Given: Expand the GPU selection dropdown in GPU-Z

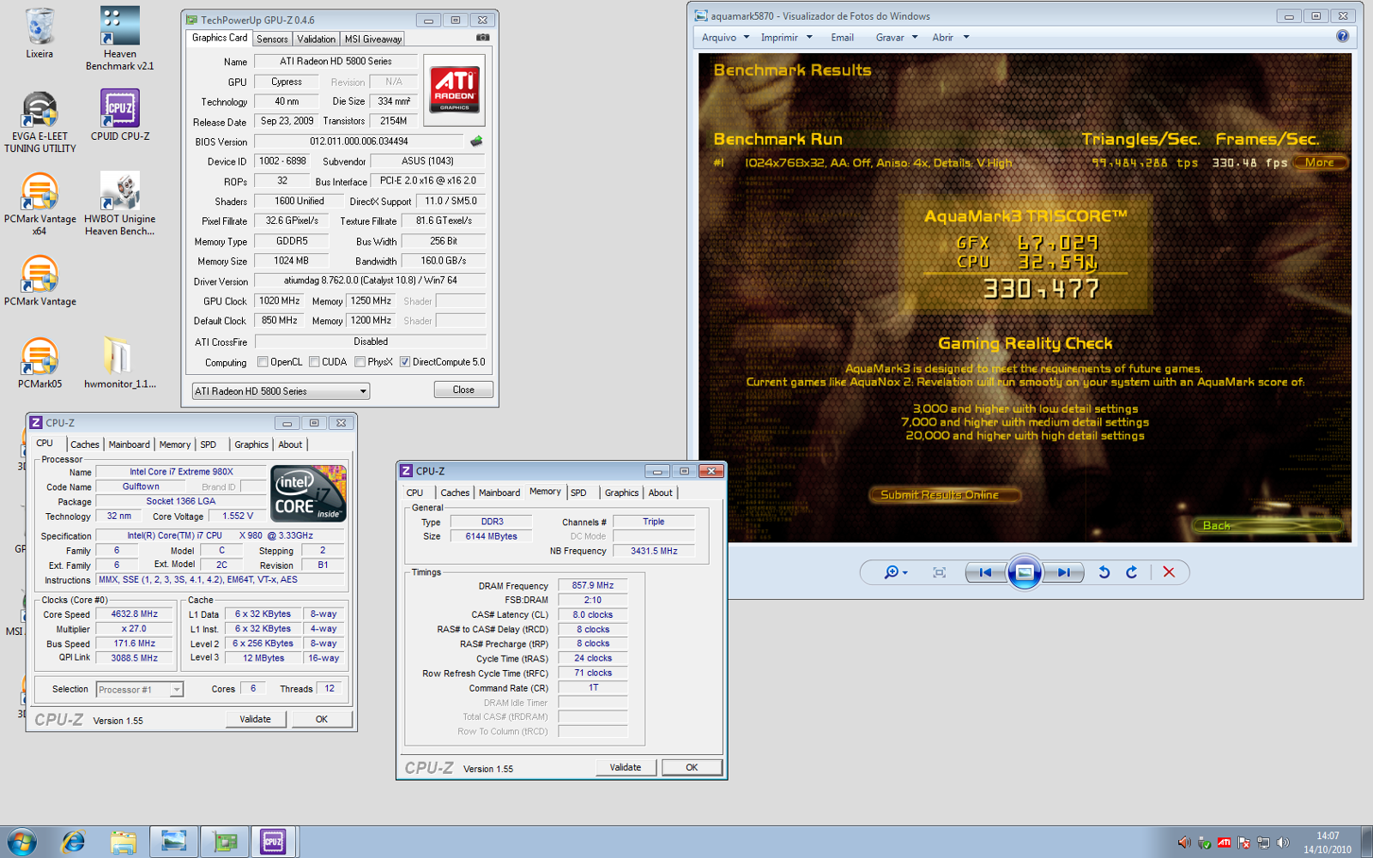Looking at the screenshot, I should [281, 391].
